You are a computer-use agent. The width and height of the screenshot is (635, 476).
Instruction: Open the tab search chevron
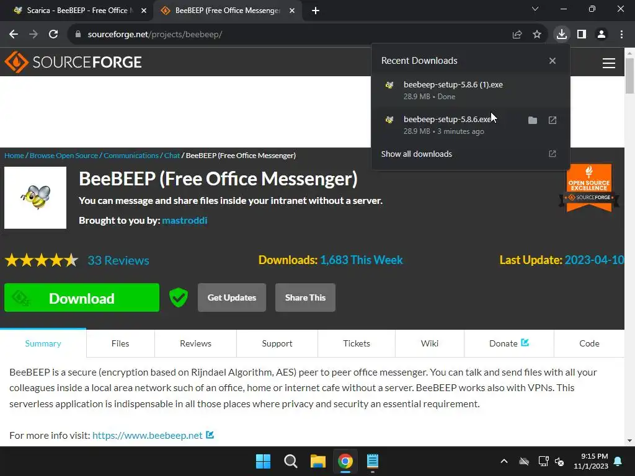[x=535, y=9]
